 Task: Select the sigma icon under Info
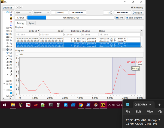[11, 25]
